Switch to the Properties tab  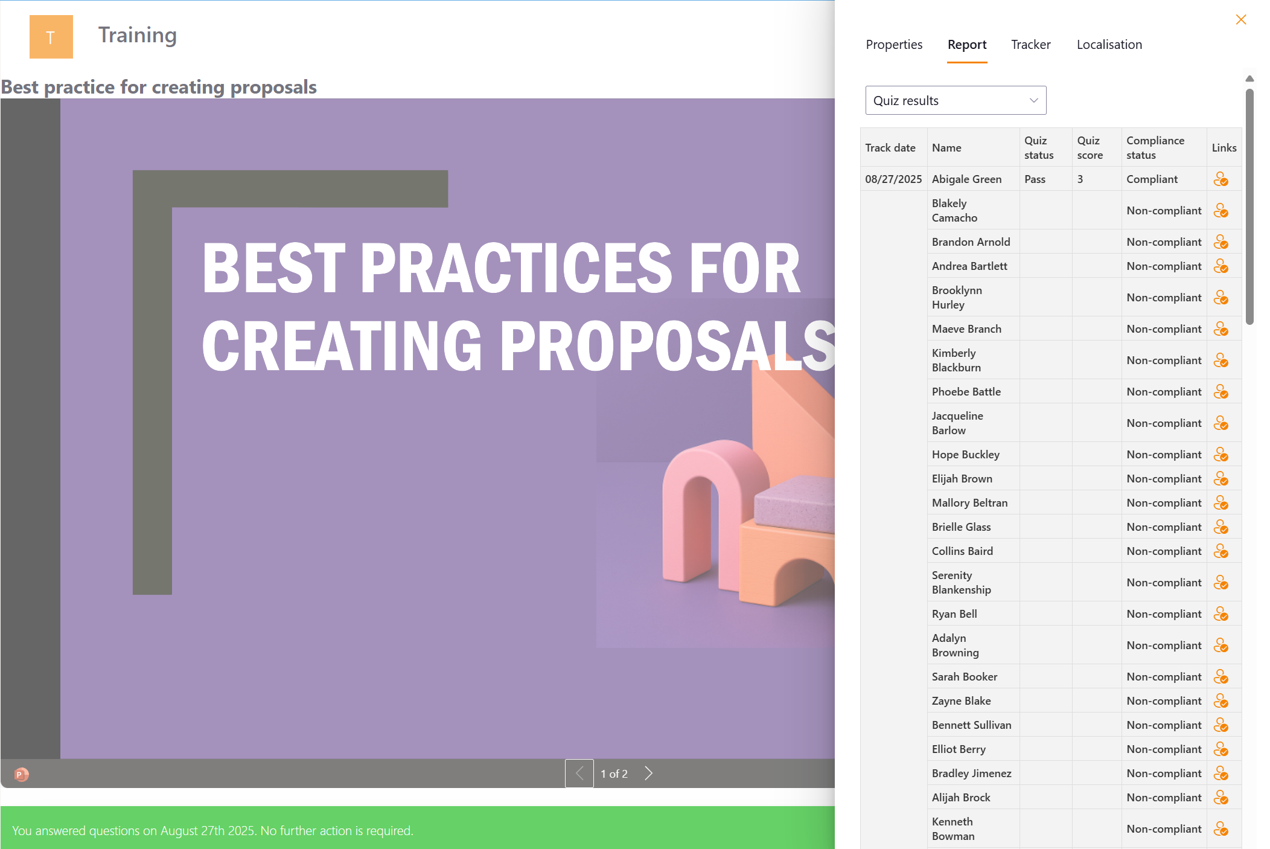pyautogui.click(x=894, y=45)
